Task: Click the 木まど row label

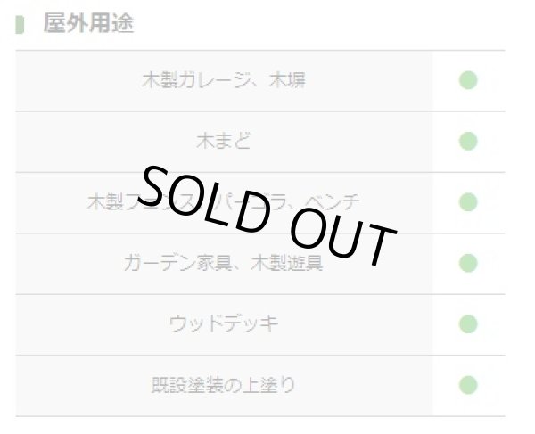Action: coord(224,142)
